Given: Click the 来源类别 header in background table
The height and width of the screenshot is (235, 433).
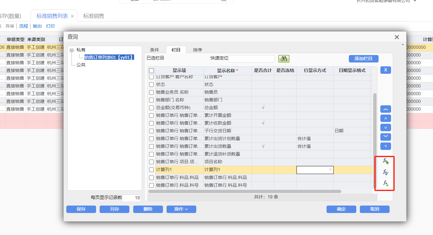Looking at the screenshot, I should coord(36,39).
